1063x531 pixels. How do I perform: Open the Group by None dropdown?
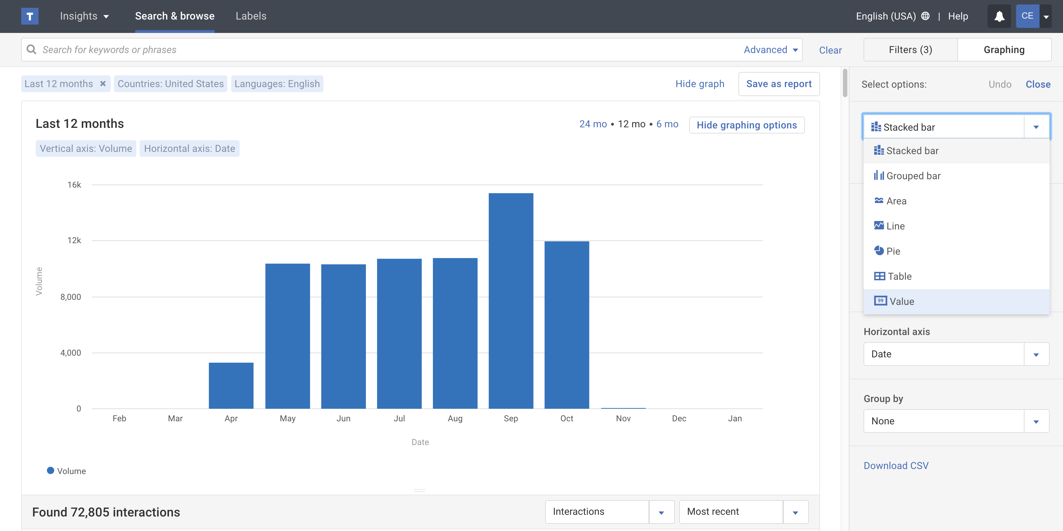[x=956, y=421]
